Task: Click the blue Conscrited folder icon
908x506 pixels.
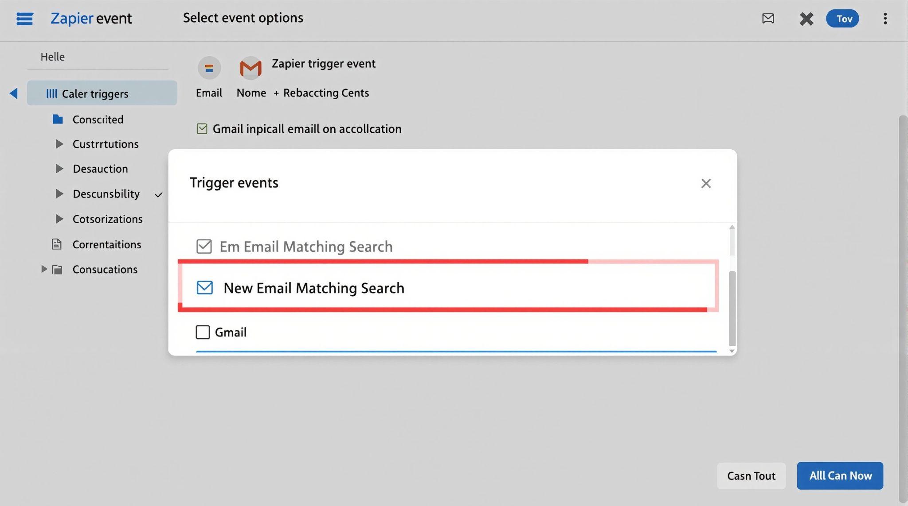Action: click(58, 119)
